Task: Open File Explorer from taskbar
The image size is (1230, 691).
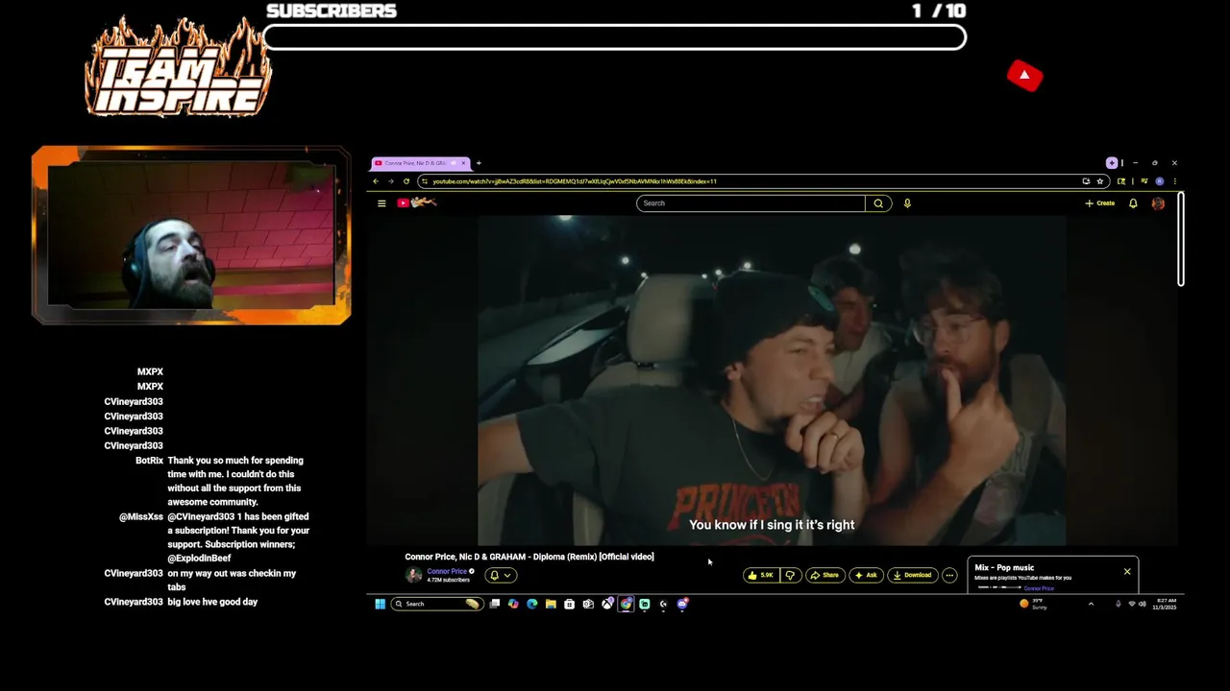Action: (x=551, y=604)
